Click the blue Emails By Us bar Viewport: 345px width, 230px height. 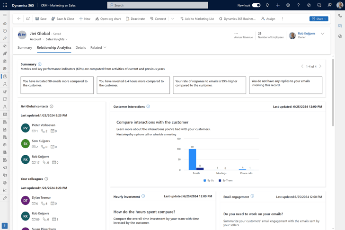point(192,159)
